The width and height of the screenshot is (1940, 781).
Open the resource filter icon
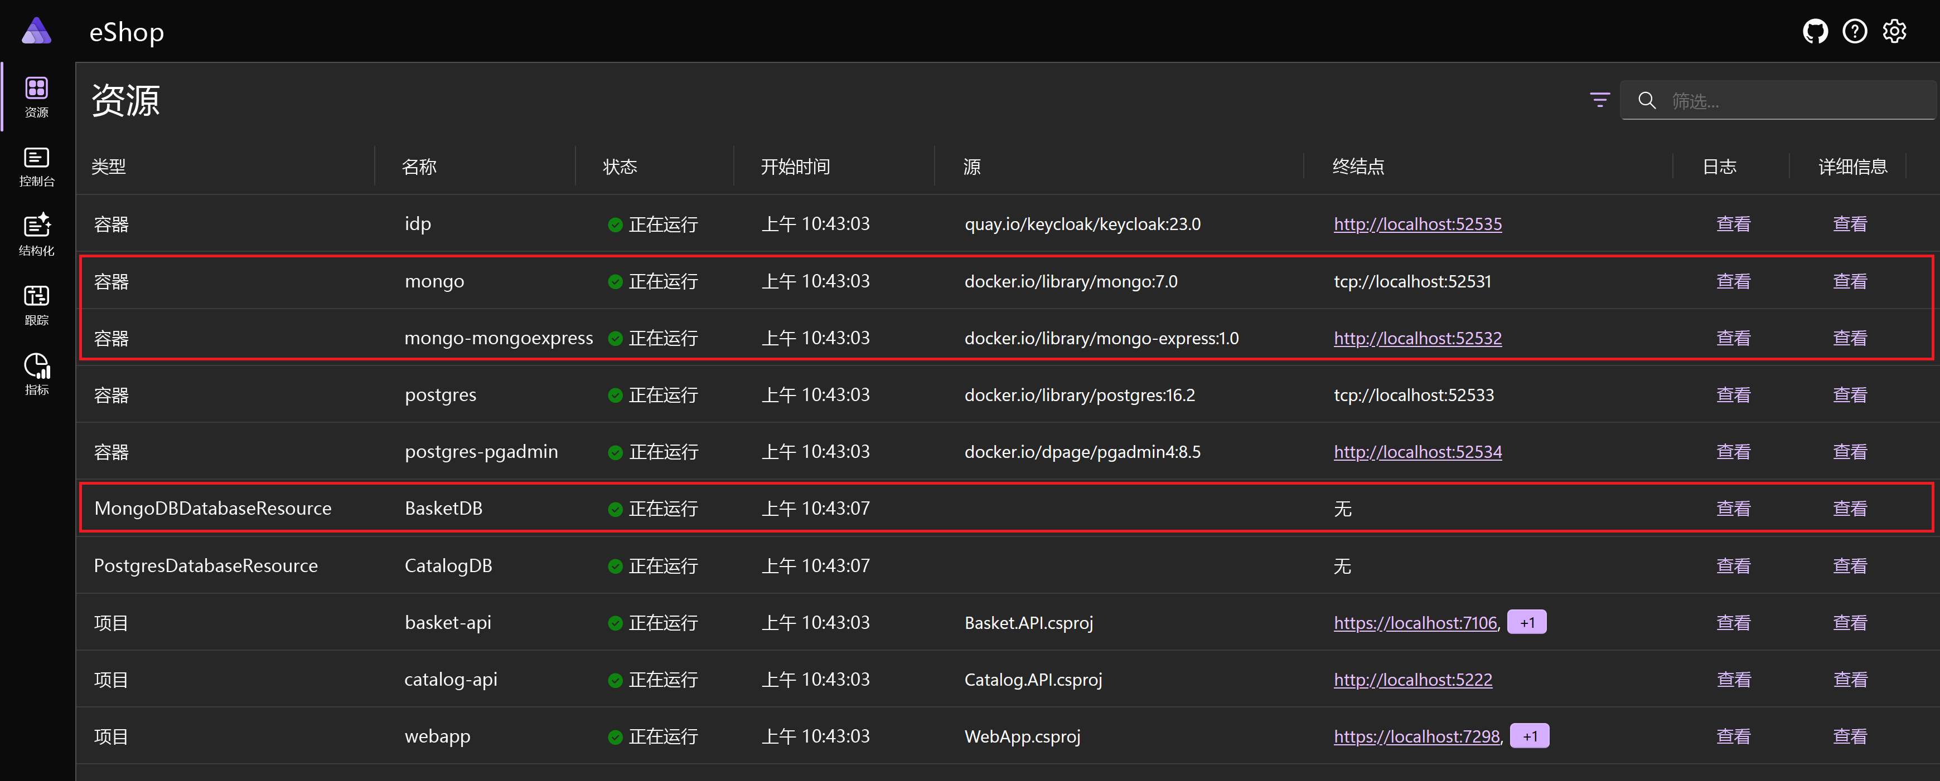tap(1599, 100)
